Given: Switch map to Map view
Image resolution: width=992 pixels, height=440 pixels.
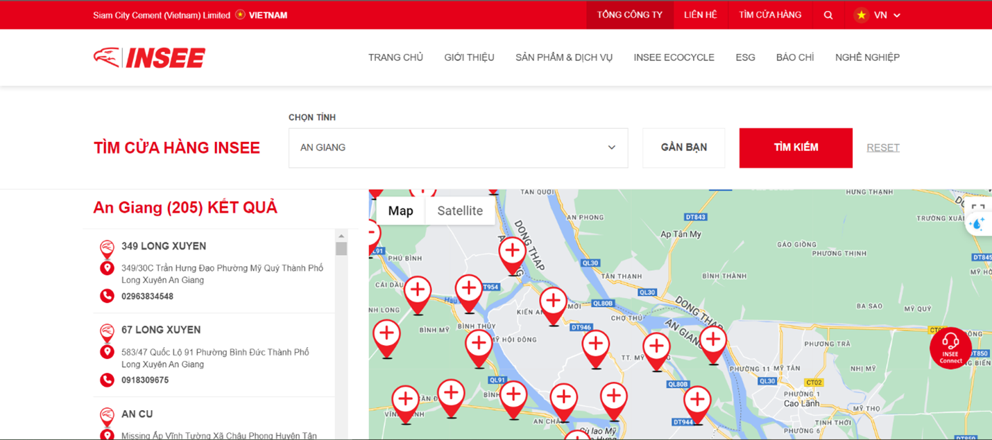Looking at the screenshot, I should click(x=400, y=211).
